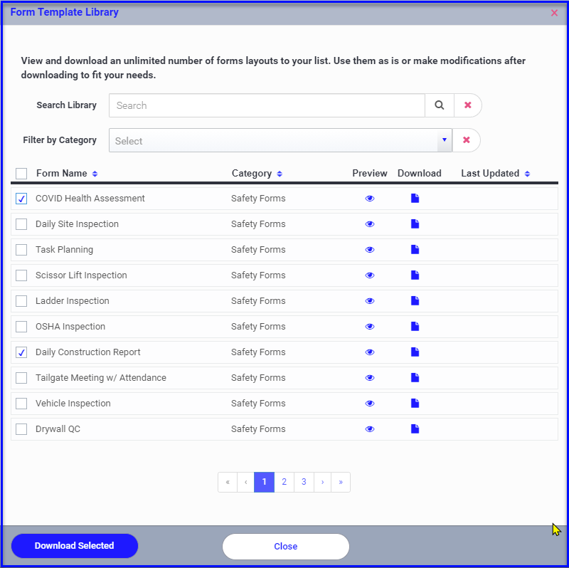
Task: Download the OSHA Inspection form
Action: (x=415, y=326)
